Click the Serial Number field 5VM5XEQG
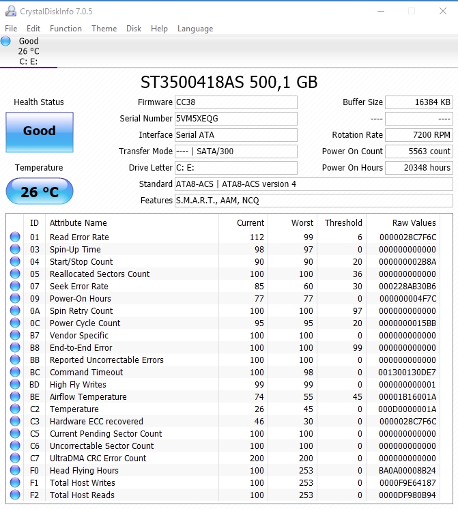This screenshot has width=458, height=509. point(235,119)
